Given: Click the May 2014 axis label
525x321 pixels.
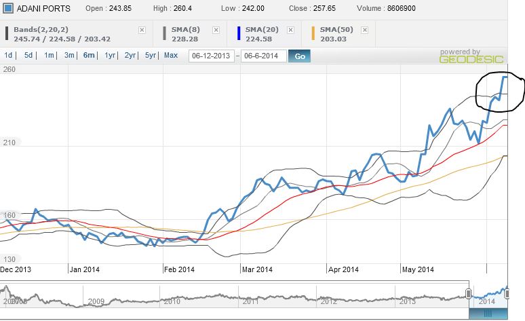Looking at the screenshot, I should 418,269.
